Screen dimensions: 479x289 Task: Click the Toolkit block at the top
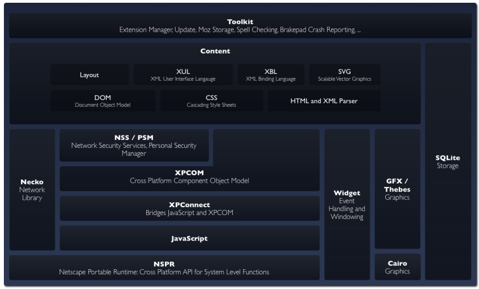[240, 25]
